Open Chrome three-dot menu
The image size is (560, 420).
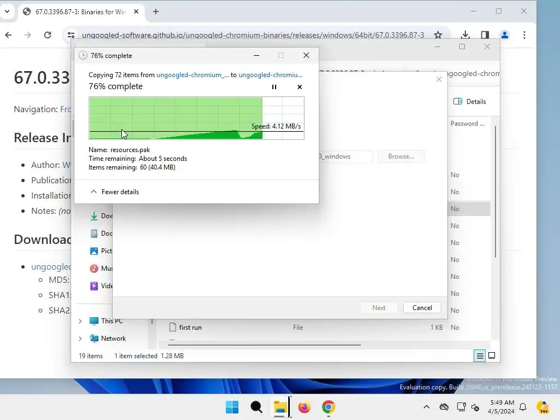524,35
